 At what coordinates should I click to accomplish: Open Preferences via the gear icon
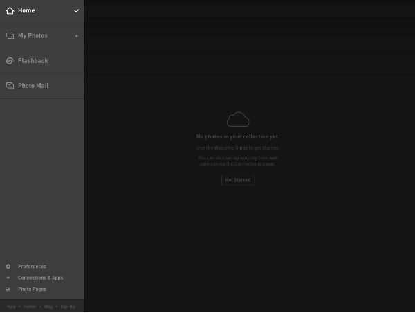[8, 267]
